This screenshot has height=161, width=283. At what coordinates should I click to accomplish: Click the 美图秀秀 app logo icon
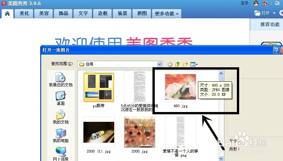click(4, 3)
